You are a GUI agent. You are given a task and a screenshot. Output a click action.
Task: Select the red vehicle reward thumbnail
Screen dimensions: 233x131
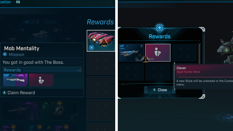(x=101, y=41)
